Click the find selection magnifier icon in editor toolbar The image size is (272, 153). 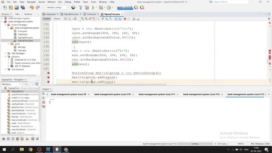click(82, 19)
